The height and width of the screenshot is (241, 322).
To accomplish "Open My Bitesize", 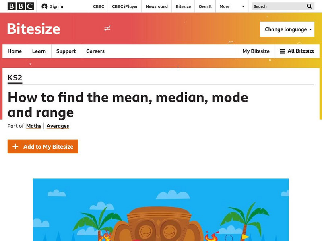I will click(x=256, y=51).
